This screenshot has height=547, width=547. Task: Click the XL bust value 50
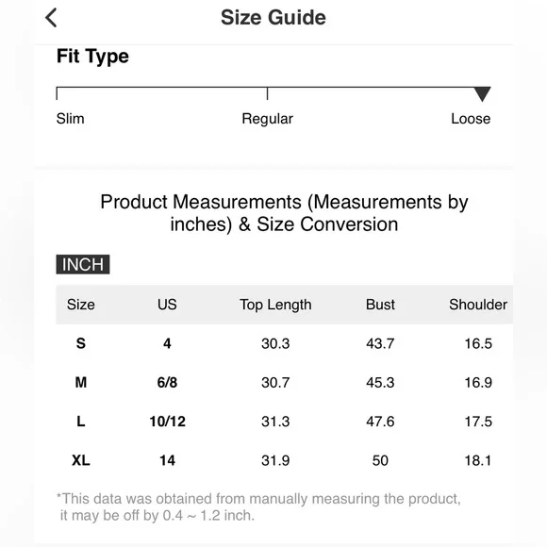[380, 460]
